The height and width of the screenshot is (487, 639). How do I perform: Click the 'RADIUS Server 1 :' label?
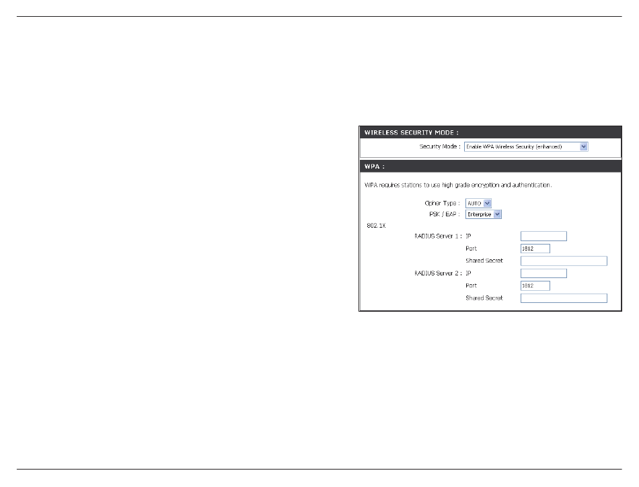[x=438, y=236]
